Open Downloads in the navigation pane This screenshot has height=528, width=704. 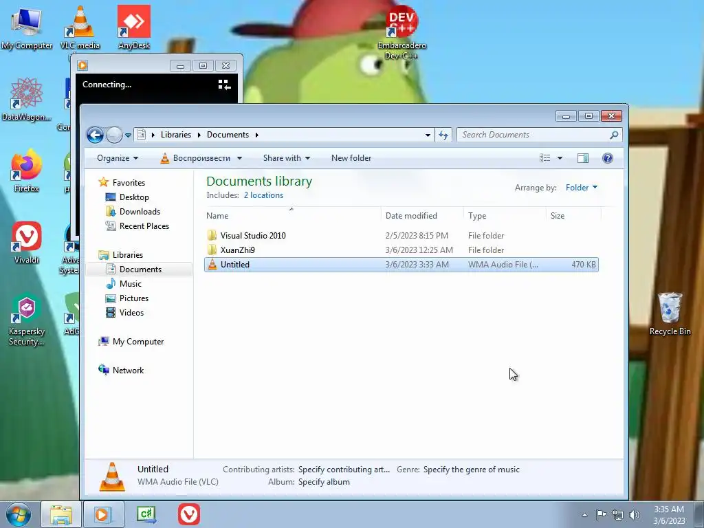[140, 212]
